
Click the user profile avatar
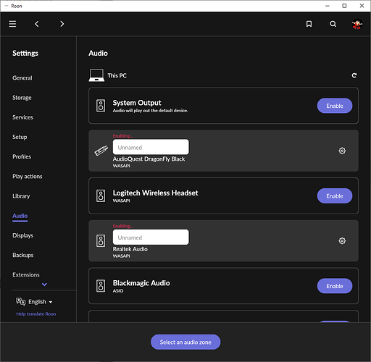point(357,24)
